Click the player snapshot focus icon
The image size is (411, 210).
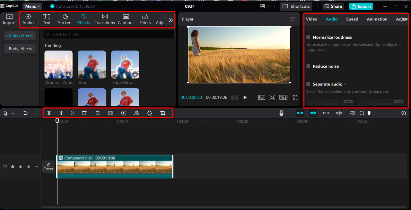[272, 97]
